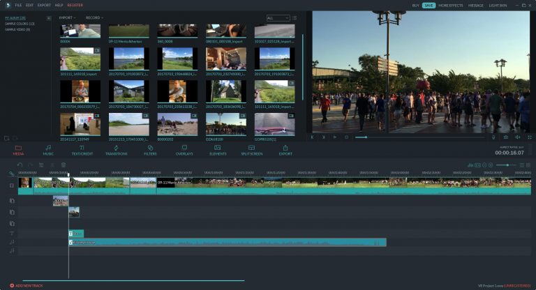Viewport: 536px width, 290px height.
Task: Click the EXPORT toolbar button
Action: coord(285,150)
